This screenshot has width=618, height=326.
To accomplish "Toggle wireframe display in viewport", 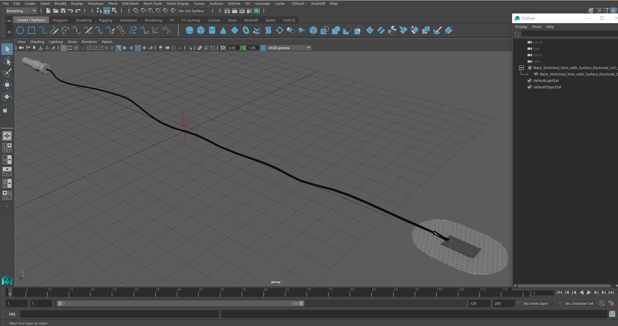I will click(x=112, y=48).
